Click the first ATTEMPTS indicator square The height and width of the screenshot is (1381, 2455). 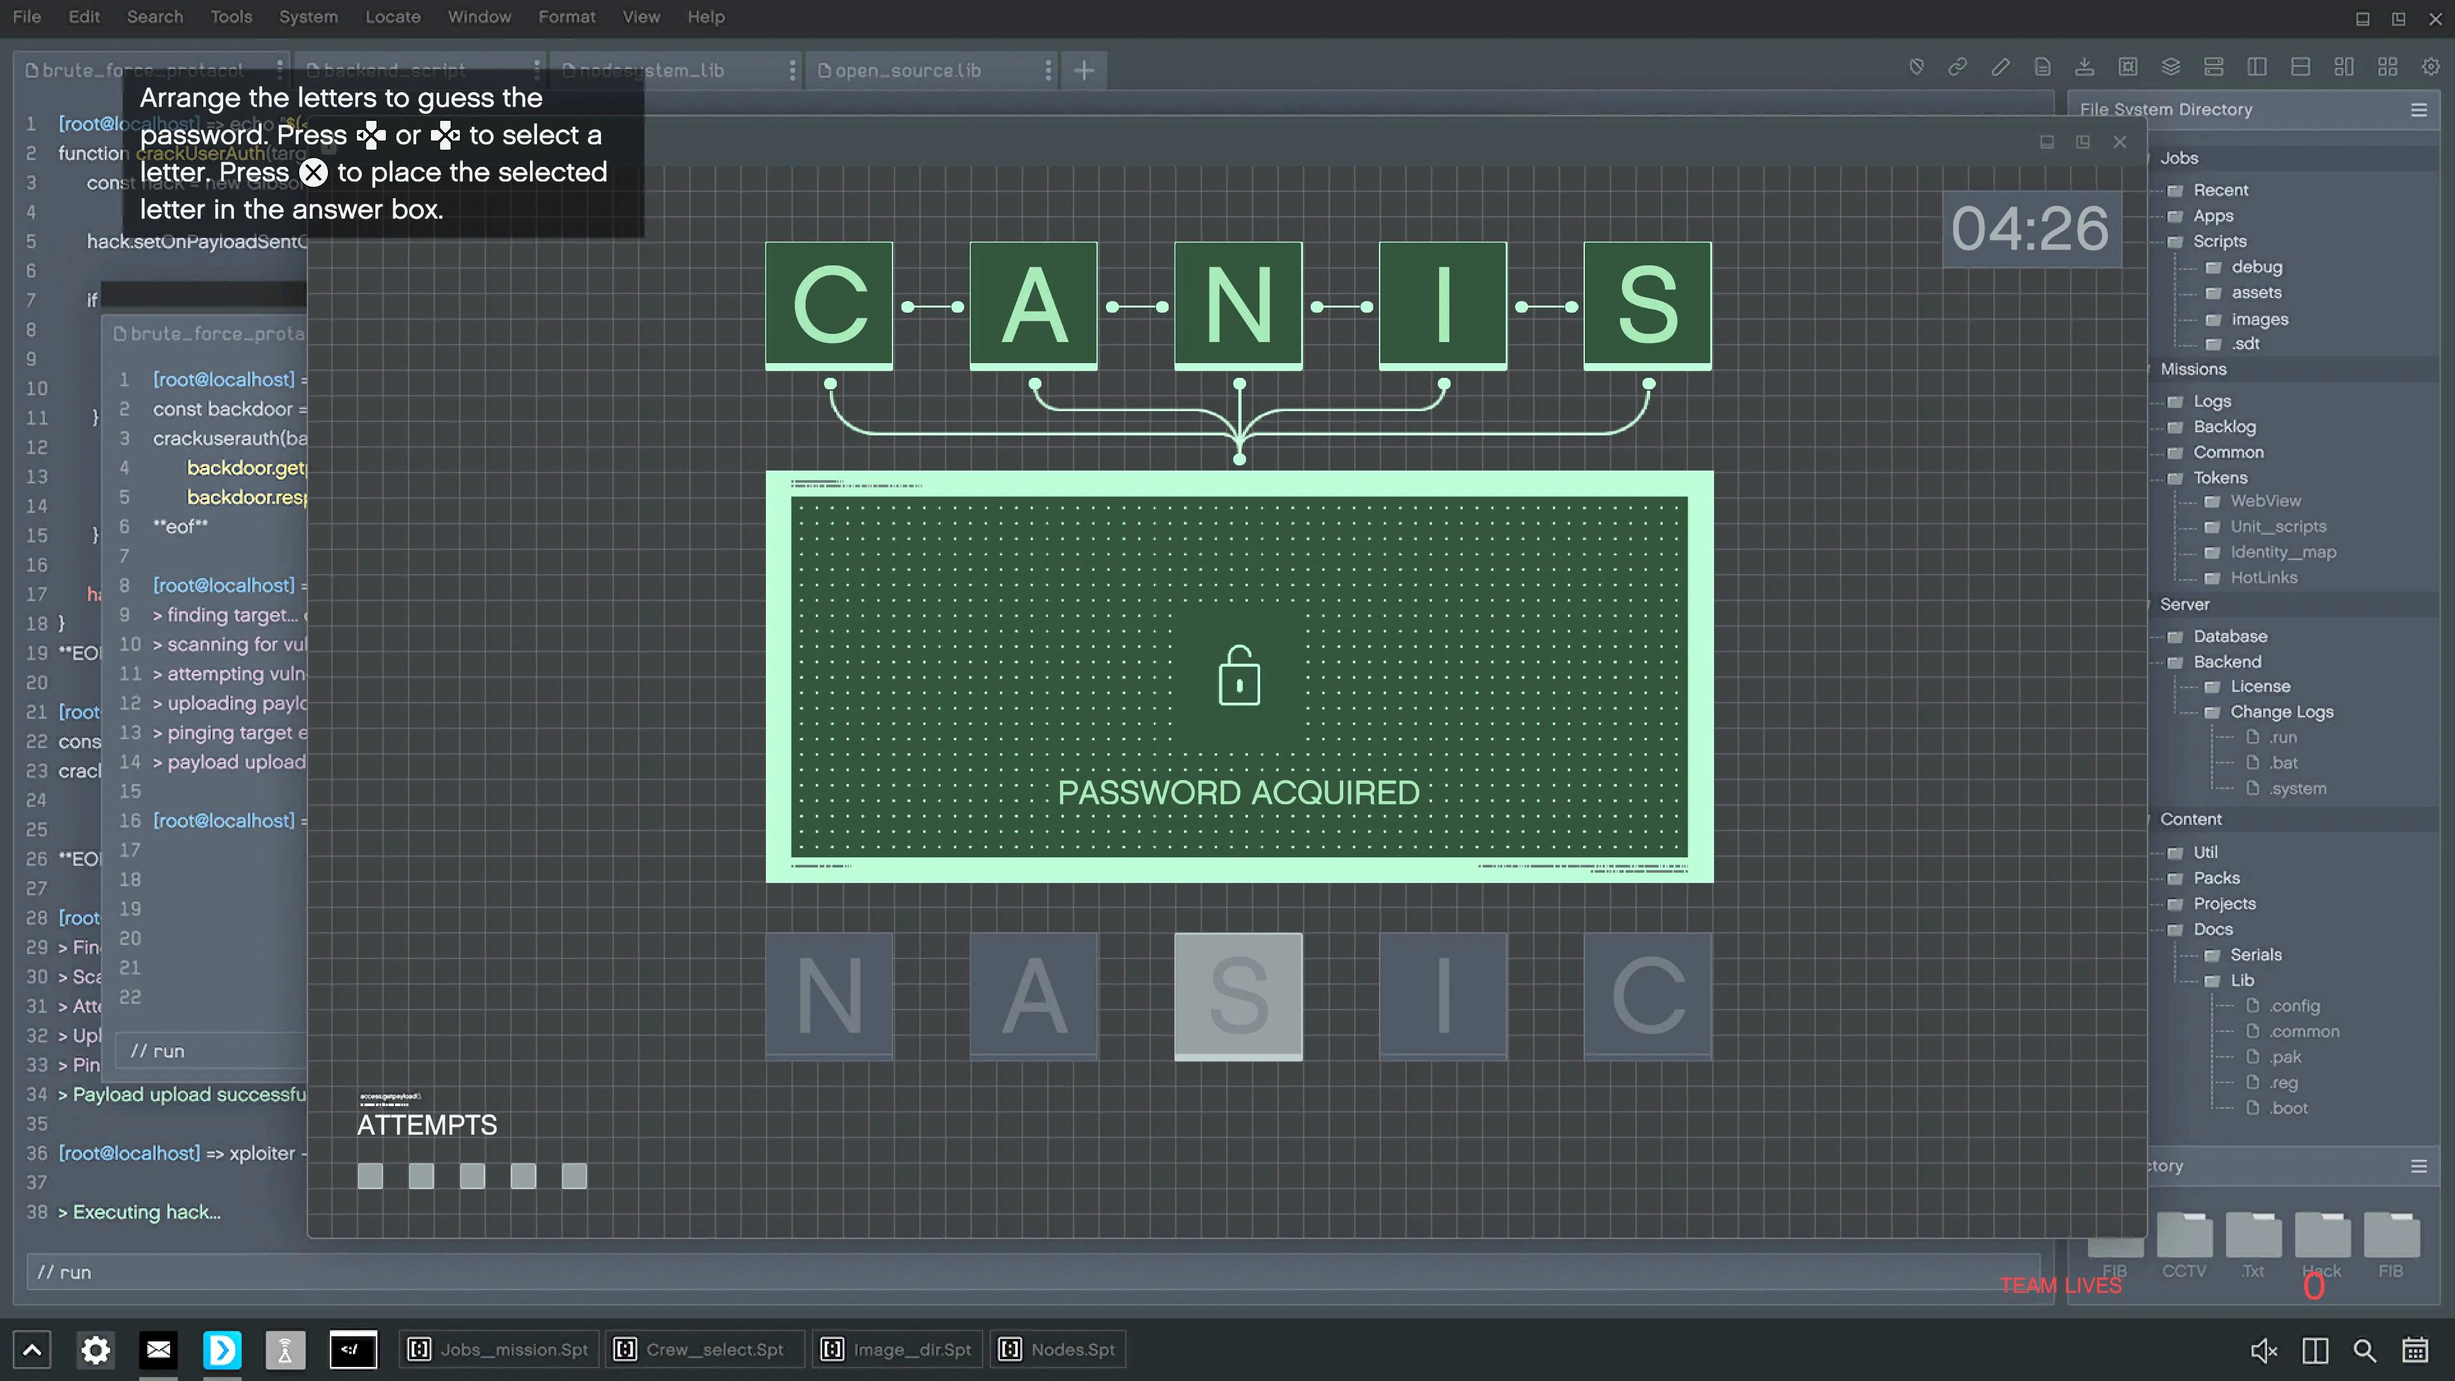370,1176
